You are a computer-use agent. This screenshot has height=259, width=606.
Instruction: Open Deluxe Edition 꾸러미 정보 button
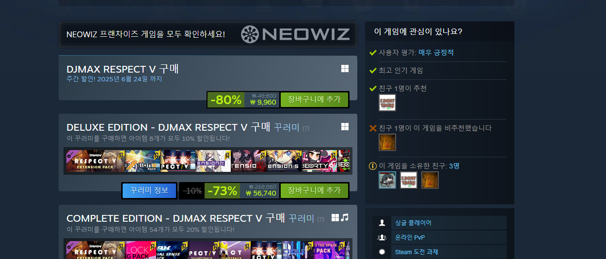point(149,190)
